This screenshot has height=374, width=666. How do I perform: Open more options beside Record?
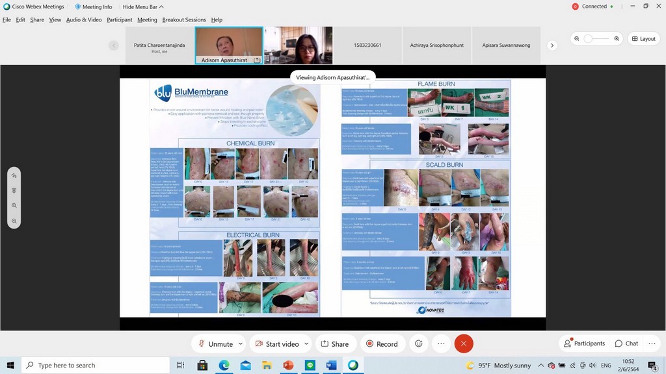[x=441, y=343]
